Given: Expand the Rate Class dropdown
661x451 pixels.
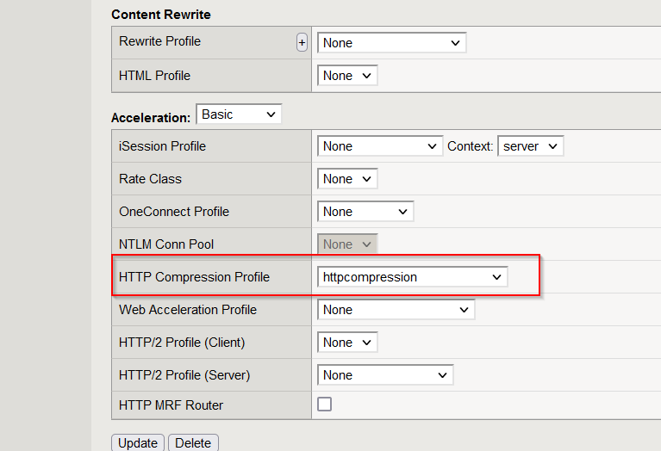Looking at the screenshot, I should point(347,178).
